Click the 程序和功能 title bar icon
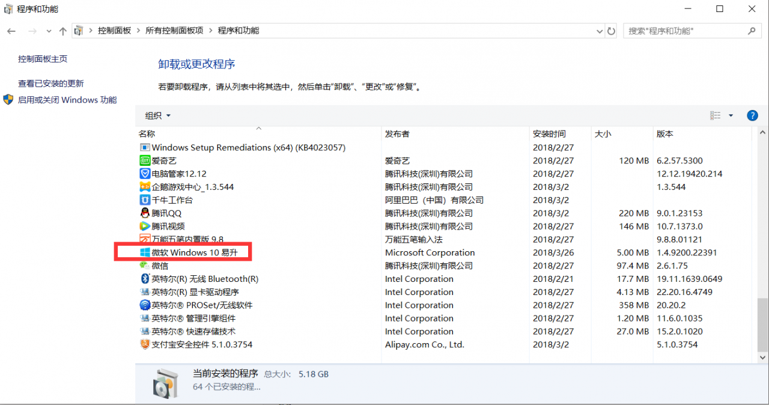The image size is (769, 405). click(x=8, y=9)
